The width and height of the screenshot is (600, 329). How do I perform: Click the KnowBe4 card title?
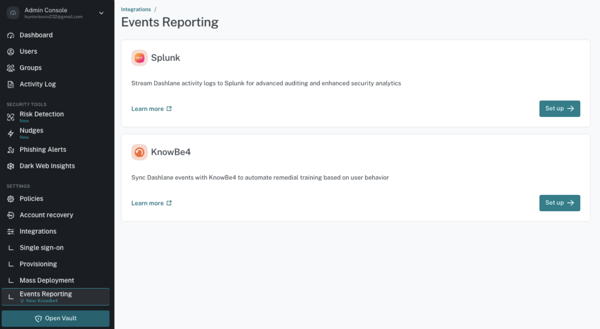pos(171,152)
